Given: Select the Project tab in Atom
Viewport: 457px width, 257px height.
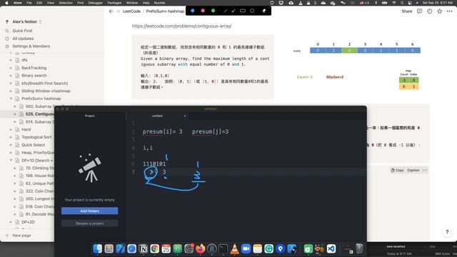Looking at the screenshot, I should (89, 116).
